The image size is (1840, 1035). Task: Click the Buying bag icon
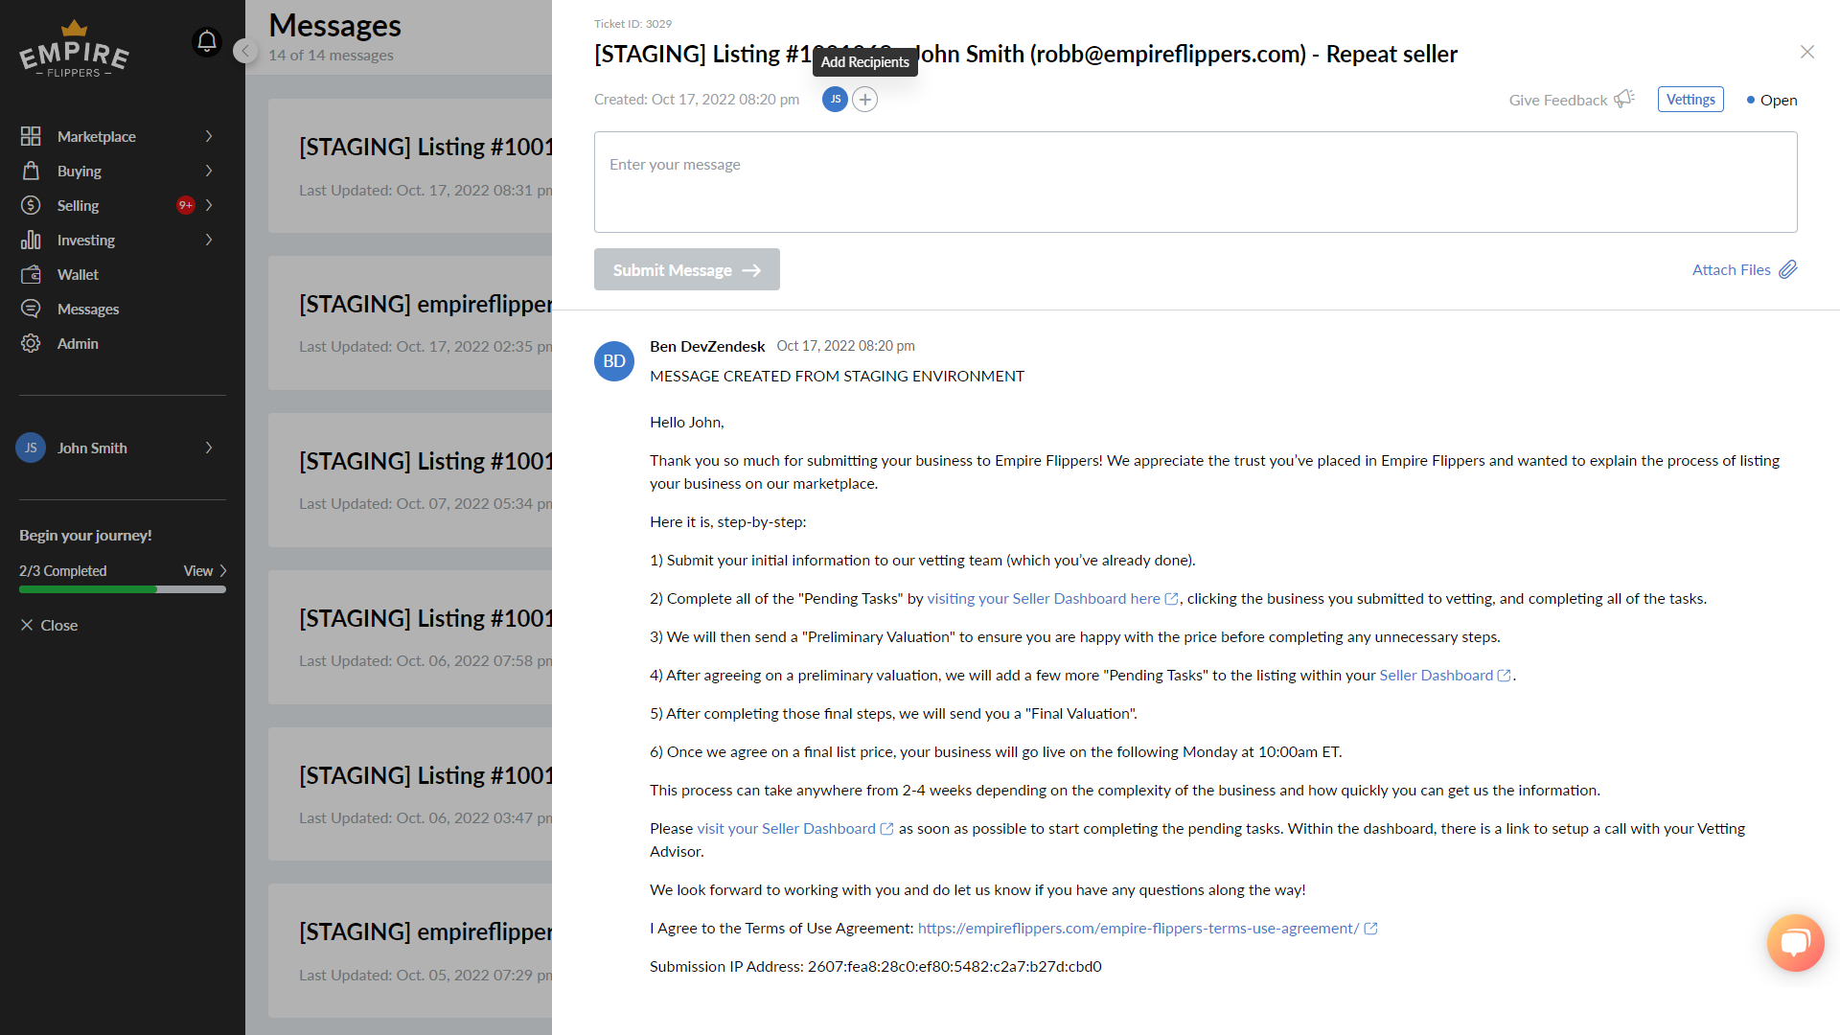coord(31,171)
